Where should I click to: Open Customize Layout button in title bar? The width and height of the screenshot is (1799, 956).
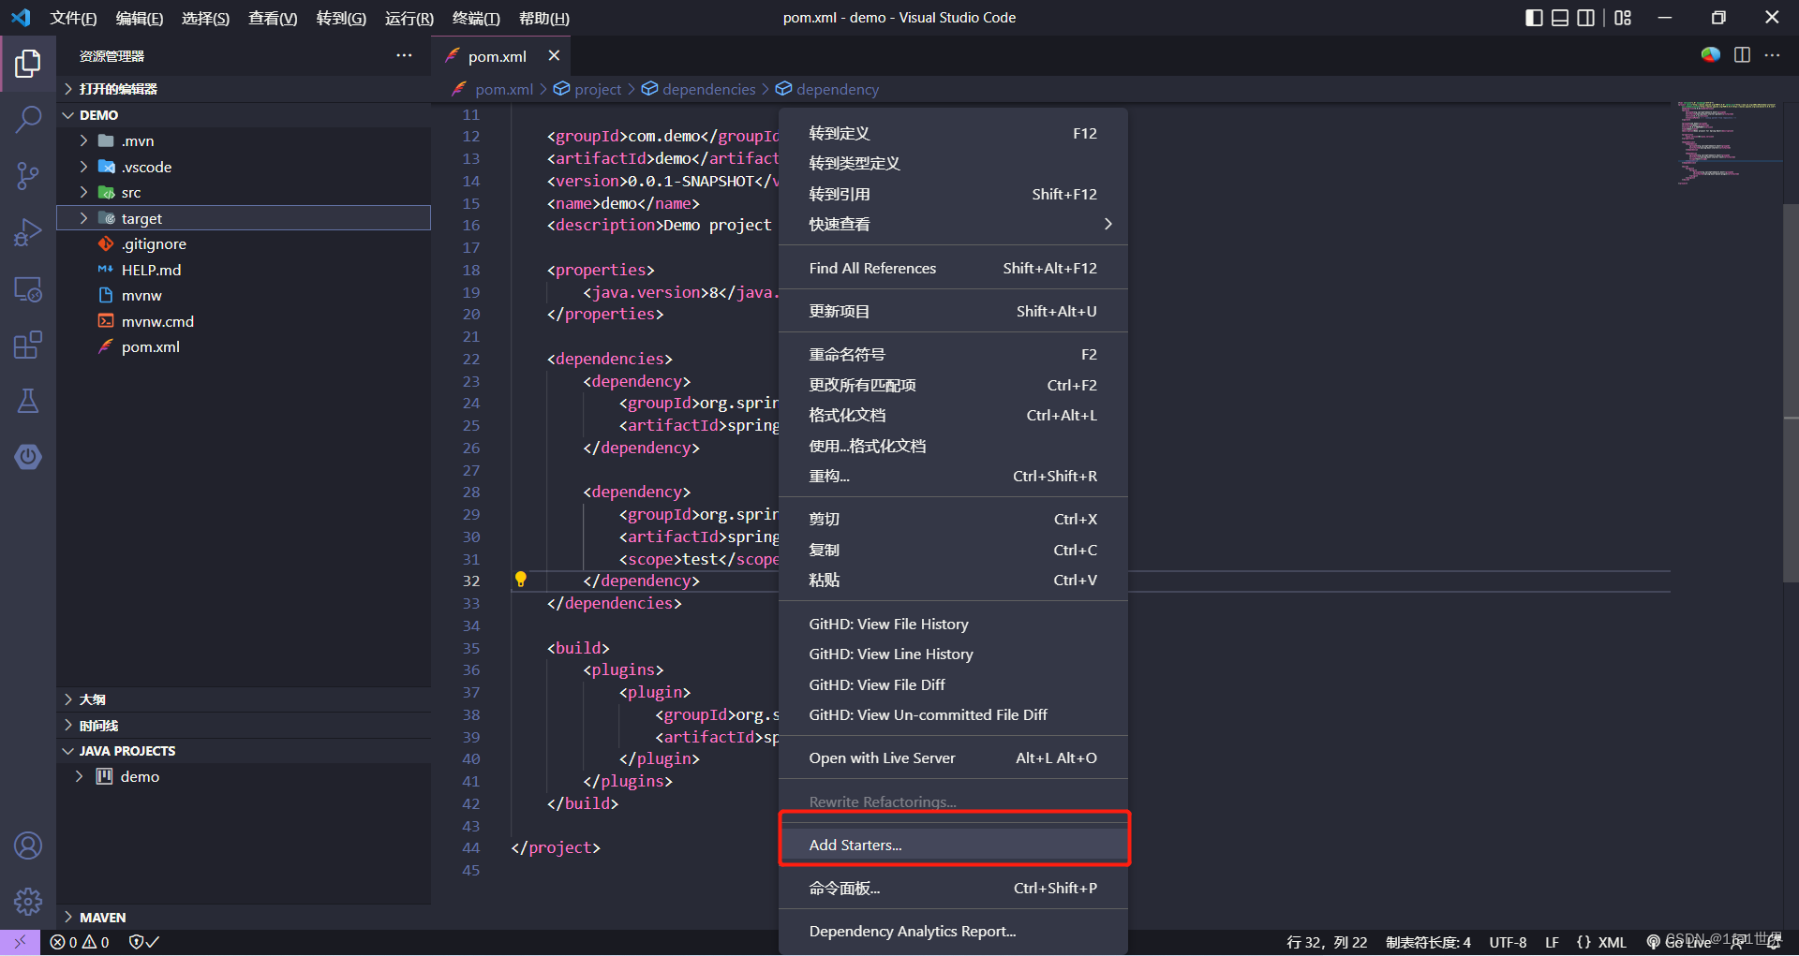tap(1623, 18)
